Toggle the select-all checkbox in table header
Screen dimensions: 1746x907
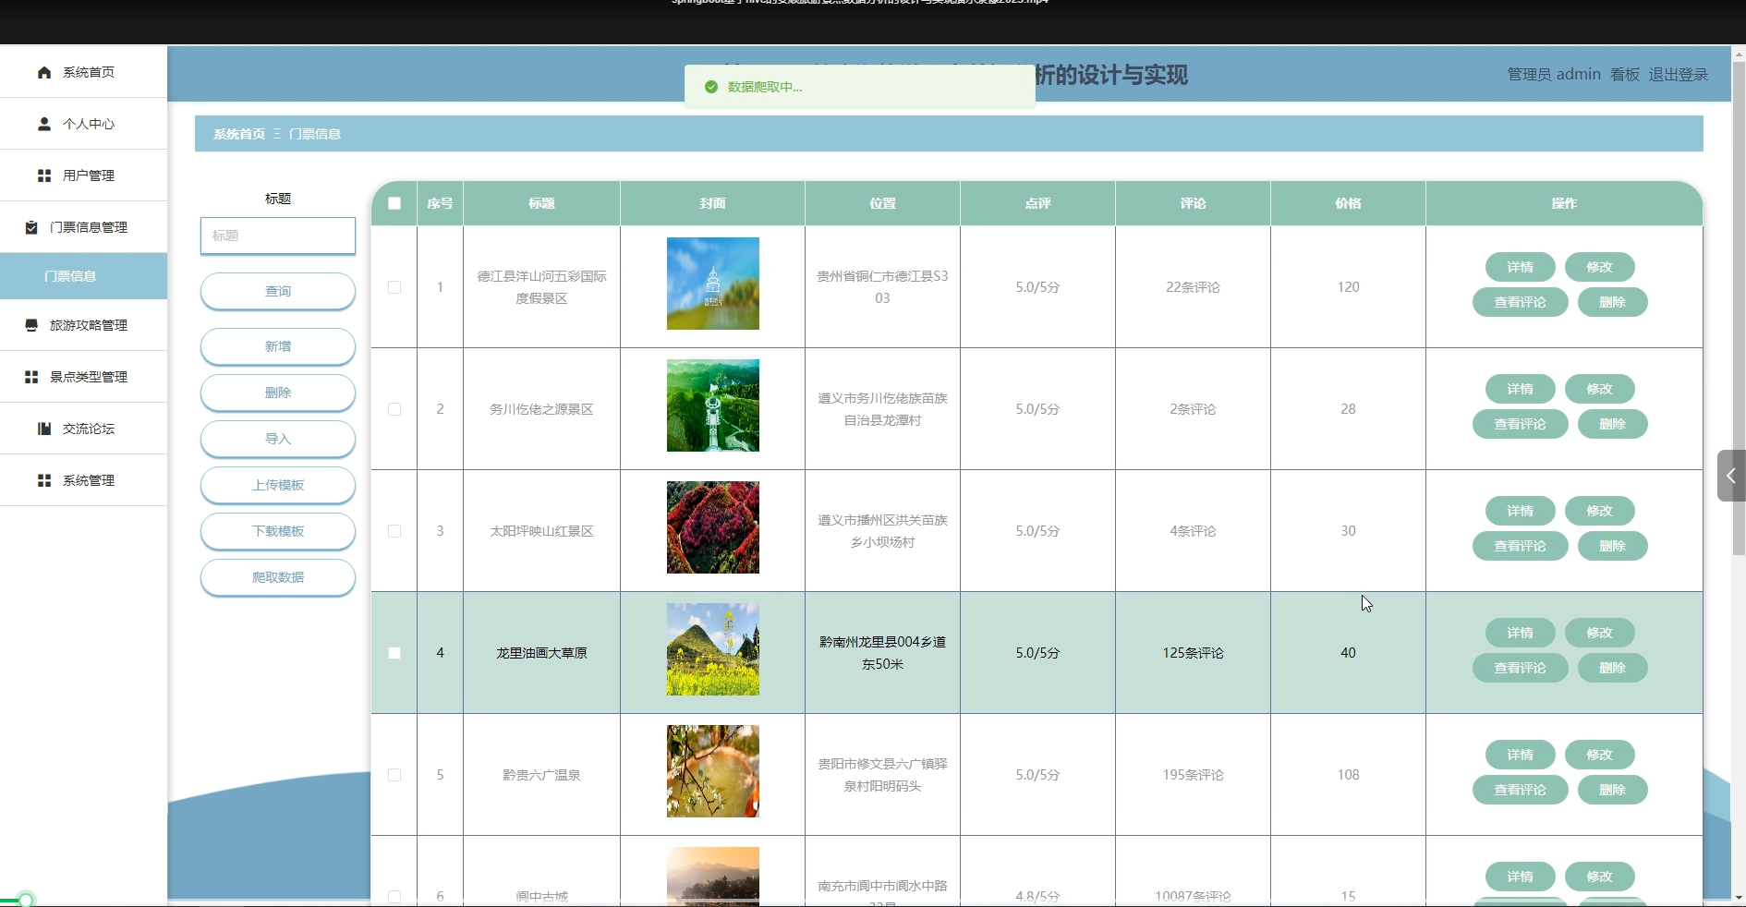pos(394,203)
